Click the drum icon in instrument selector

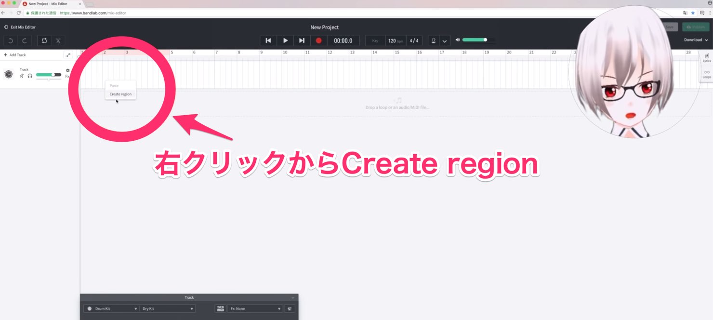pos(89,308)
